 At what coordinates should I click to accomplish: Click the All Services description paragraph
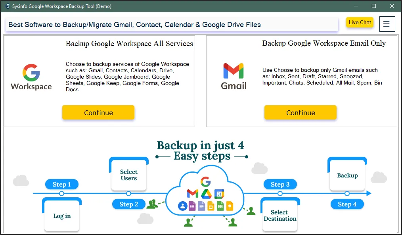[127, 77]
